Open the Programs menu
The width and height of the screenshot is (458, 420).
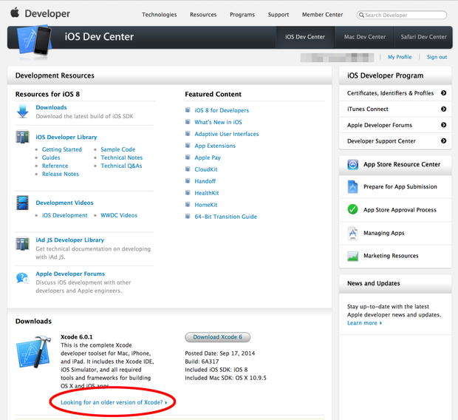click(242, 15)
